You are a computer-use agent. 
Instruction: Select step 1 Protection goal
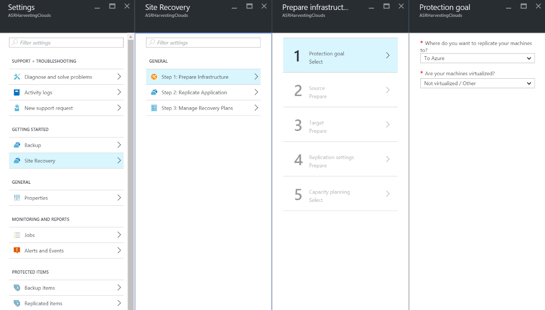340,55
